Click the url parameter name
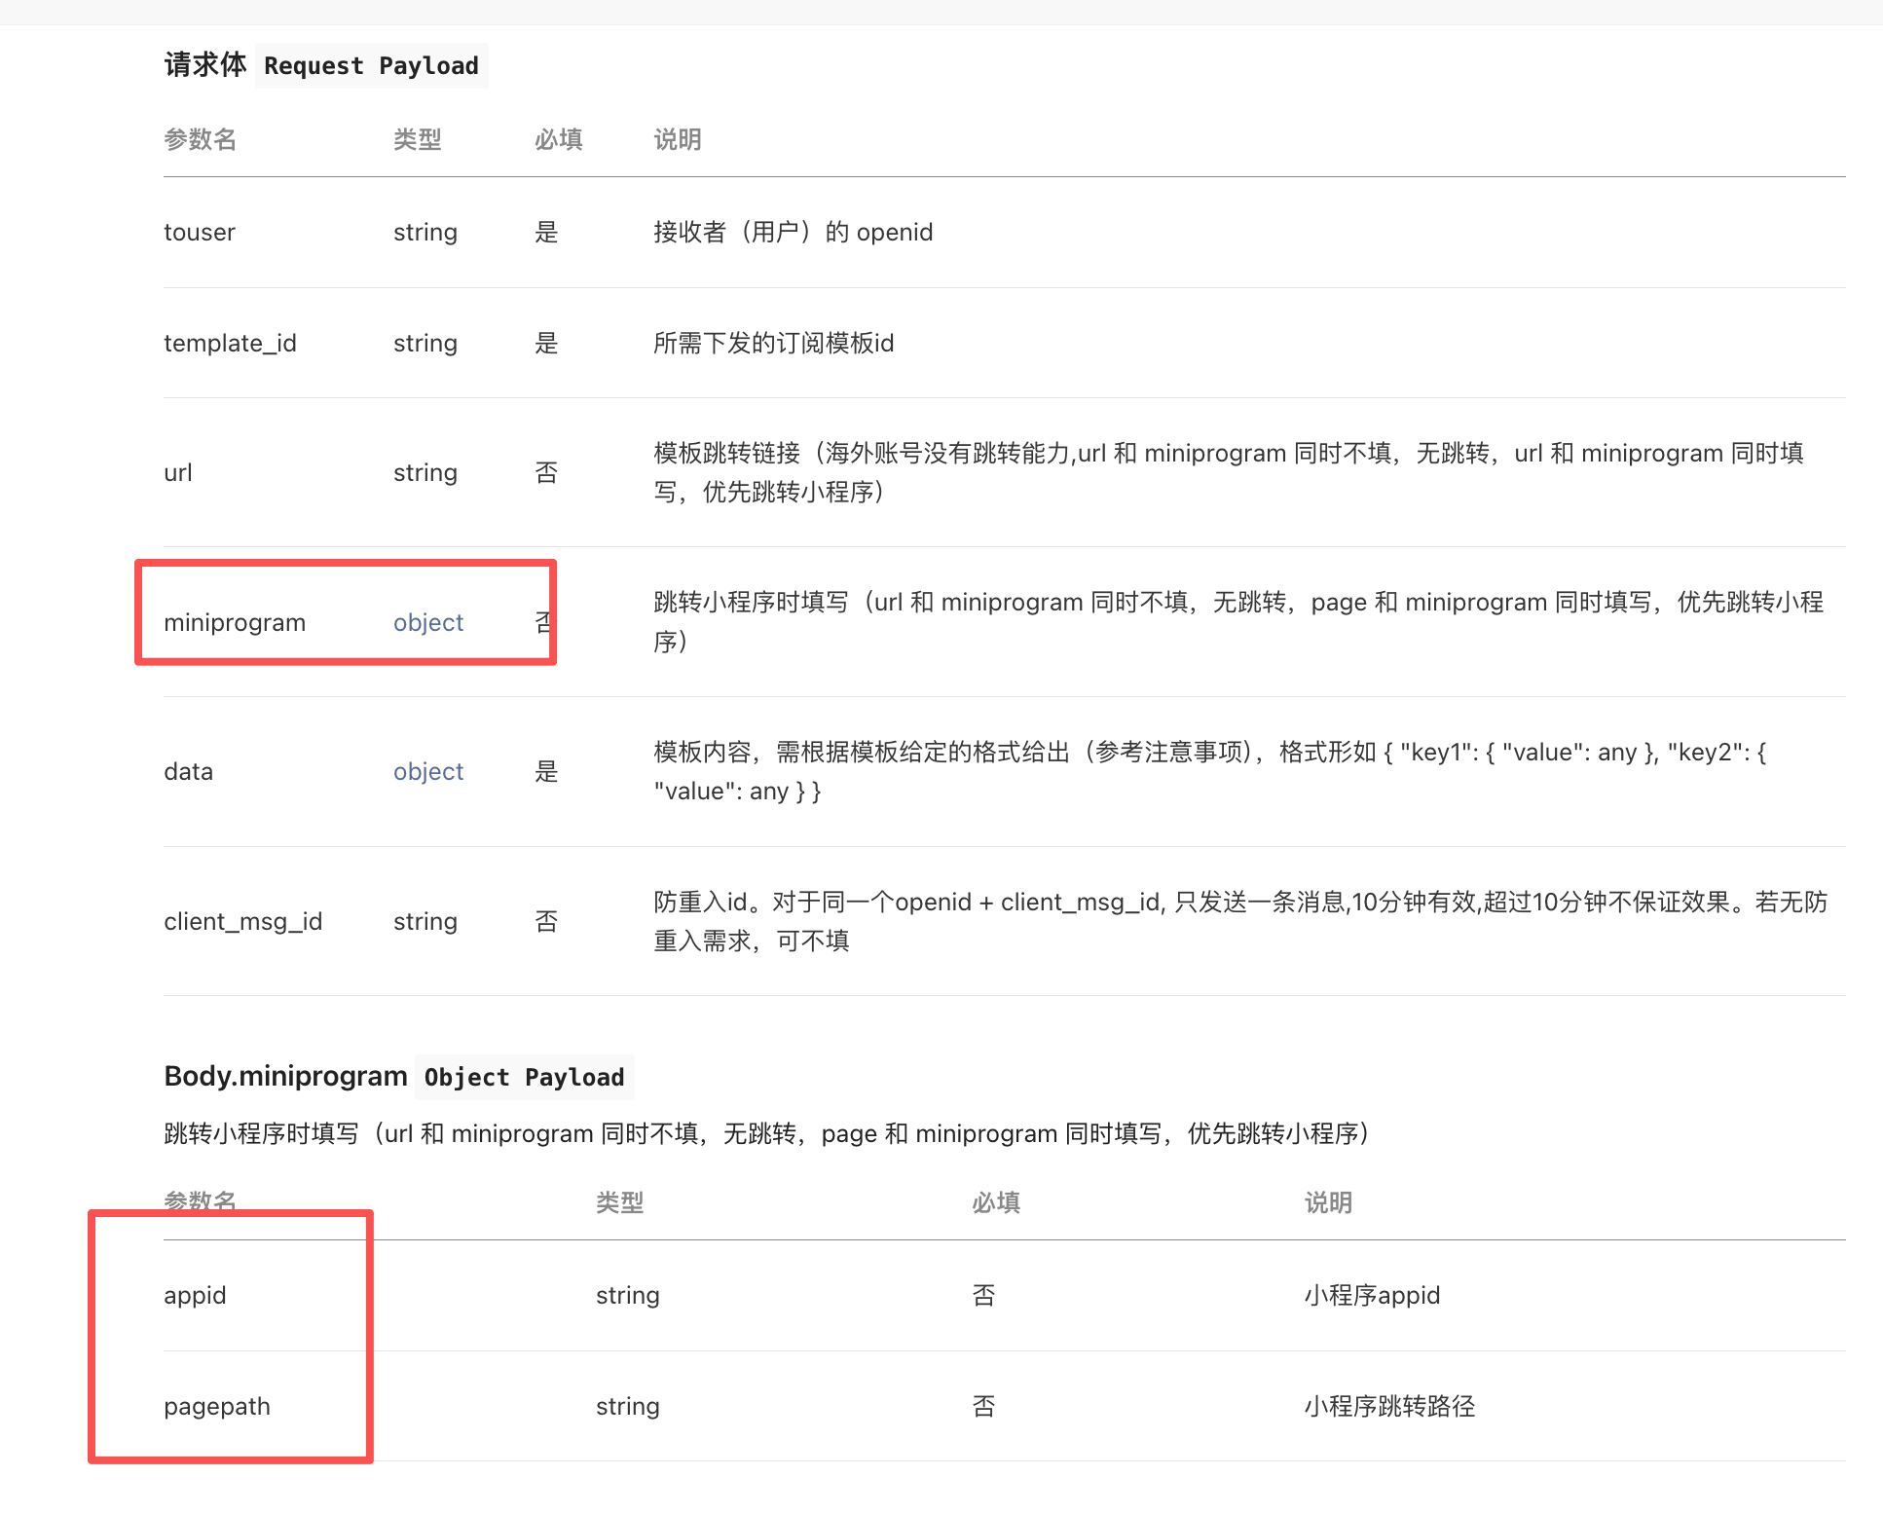1883x1513 pixels. [x=178, y=472]
